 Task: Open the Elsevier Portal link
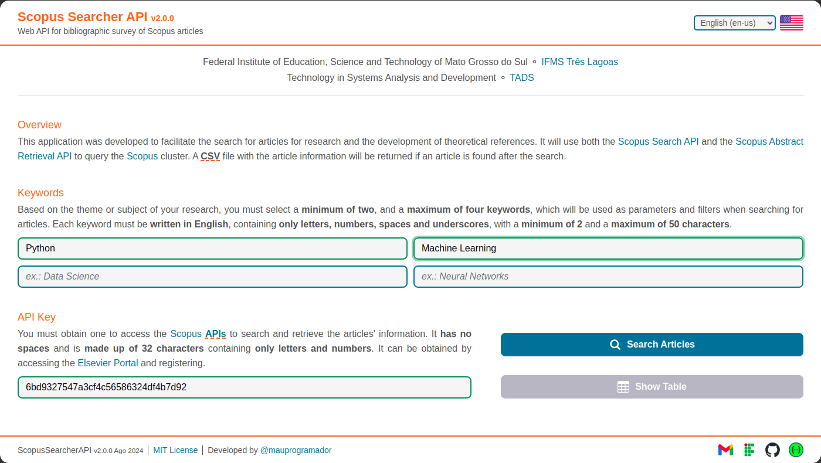point(108,363)
